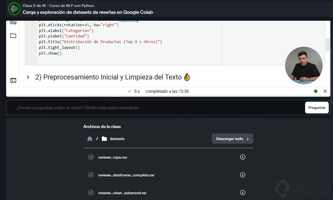
Task: Click the Descargar todo button
Action: (232, 139)
